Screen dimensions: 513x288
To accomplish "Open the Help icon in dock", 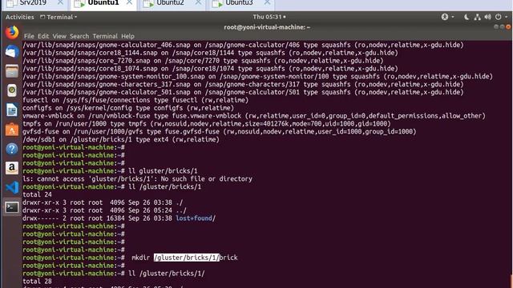I will 12,149.
